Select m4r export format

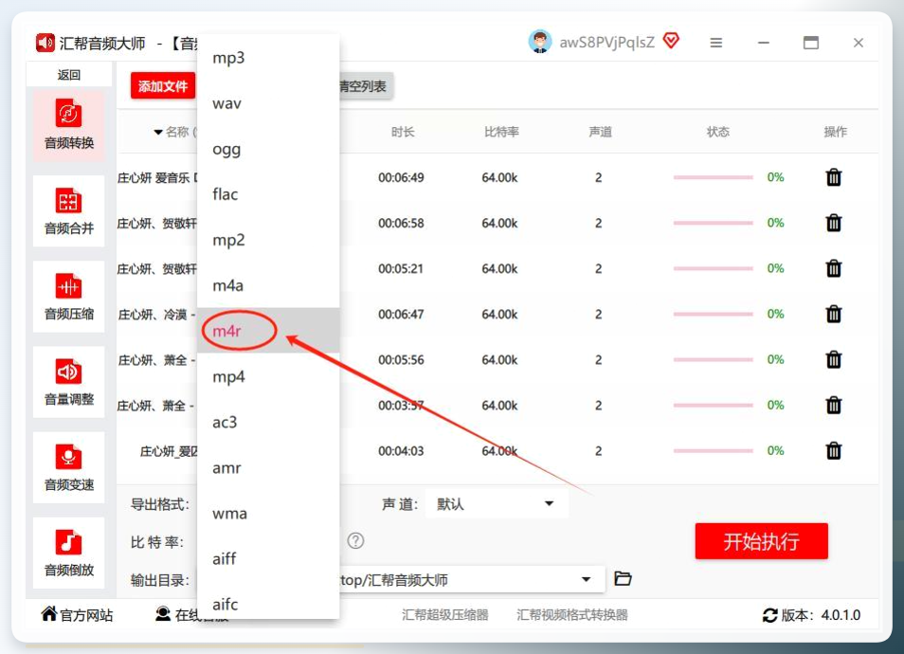pyautogui.click(x=268, y=331)
